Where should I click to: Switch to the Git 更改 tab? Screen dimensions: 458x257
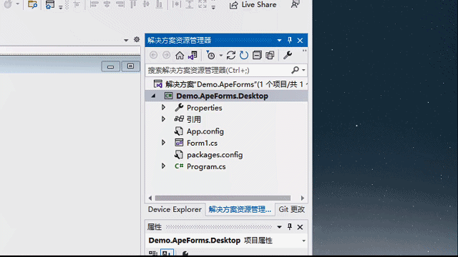291,209
